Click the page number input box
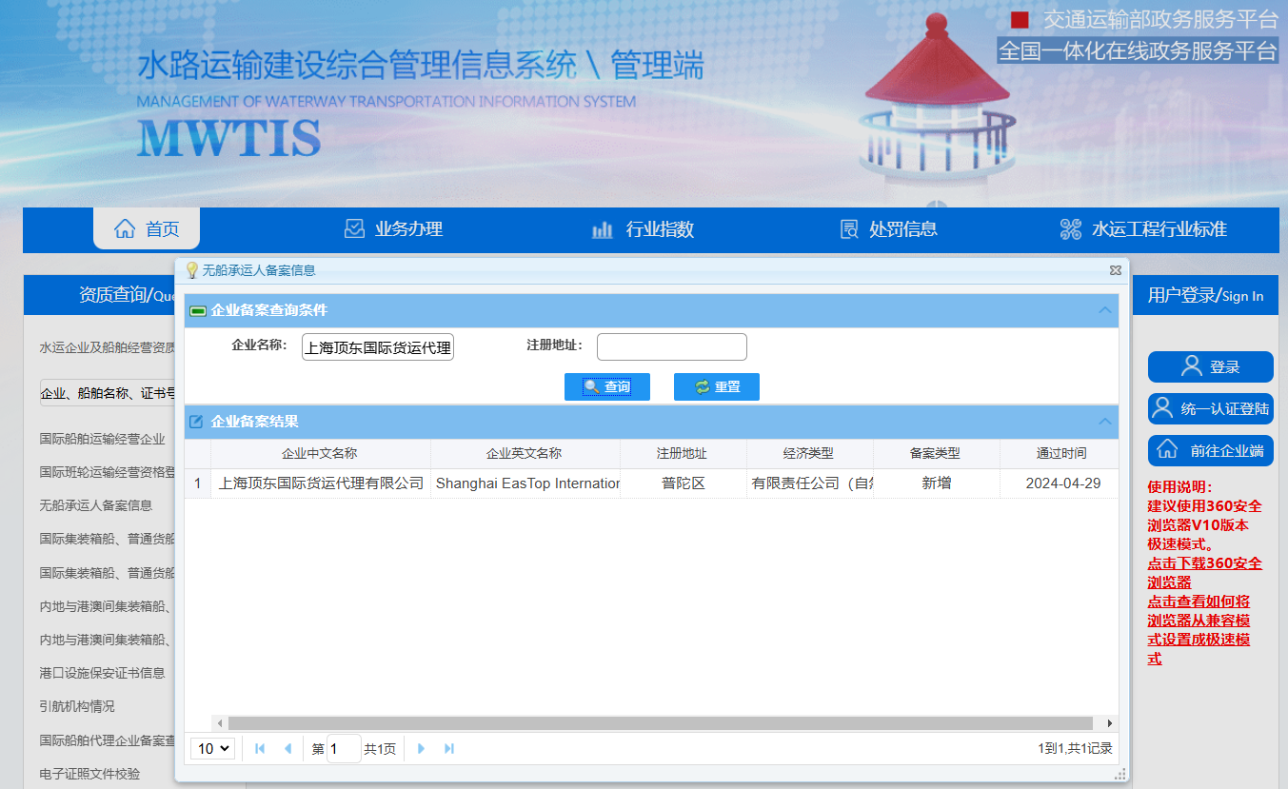This screenshot has width=1288, height=789. 344,749
